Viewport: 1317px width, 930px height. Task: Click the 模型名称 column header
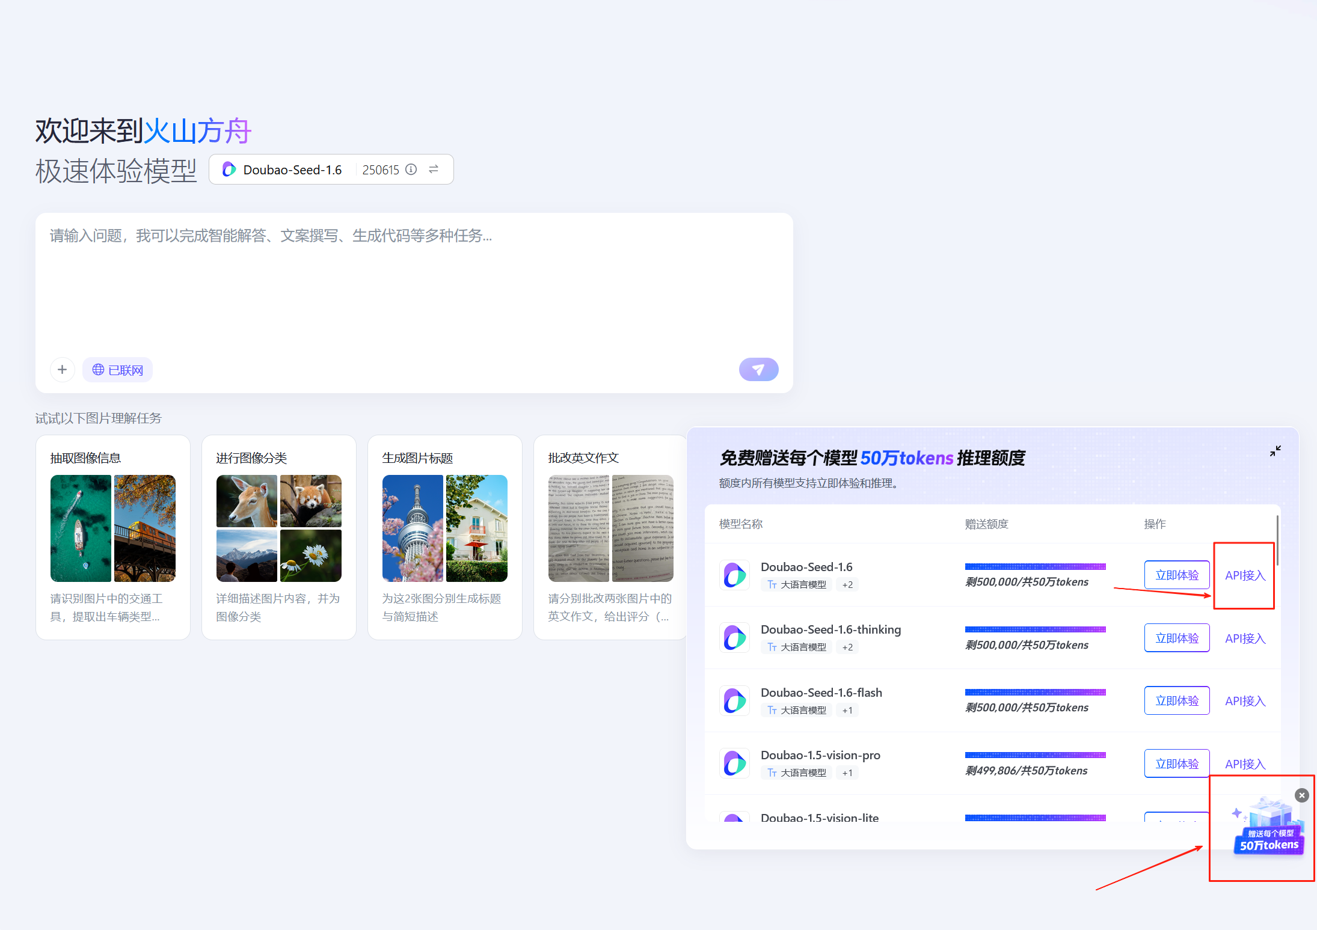(x=740, y=524)
